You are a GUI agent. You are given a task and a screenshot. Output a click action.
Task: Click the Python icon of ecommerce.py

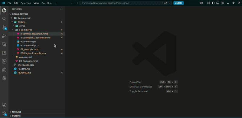click(18, 41)
